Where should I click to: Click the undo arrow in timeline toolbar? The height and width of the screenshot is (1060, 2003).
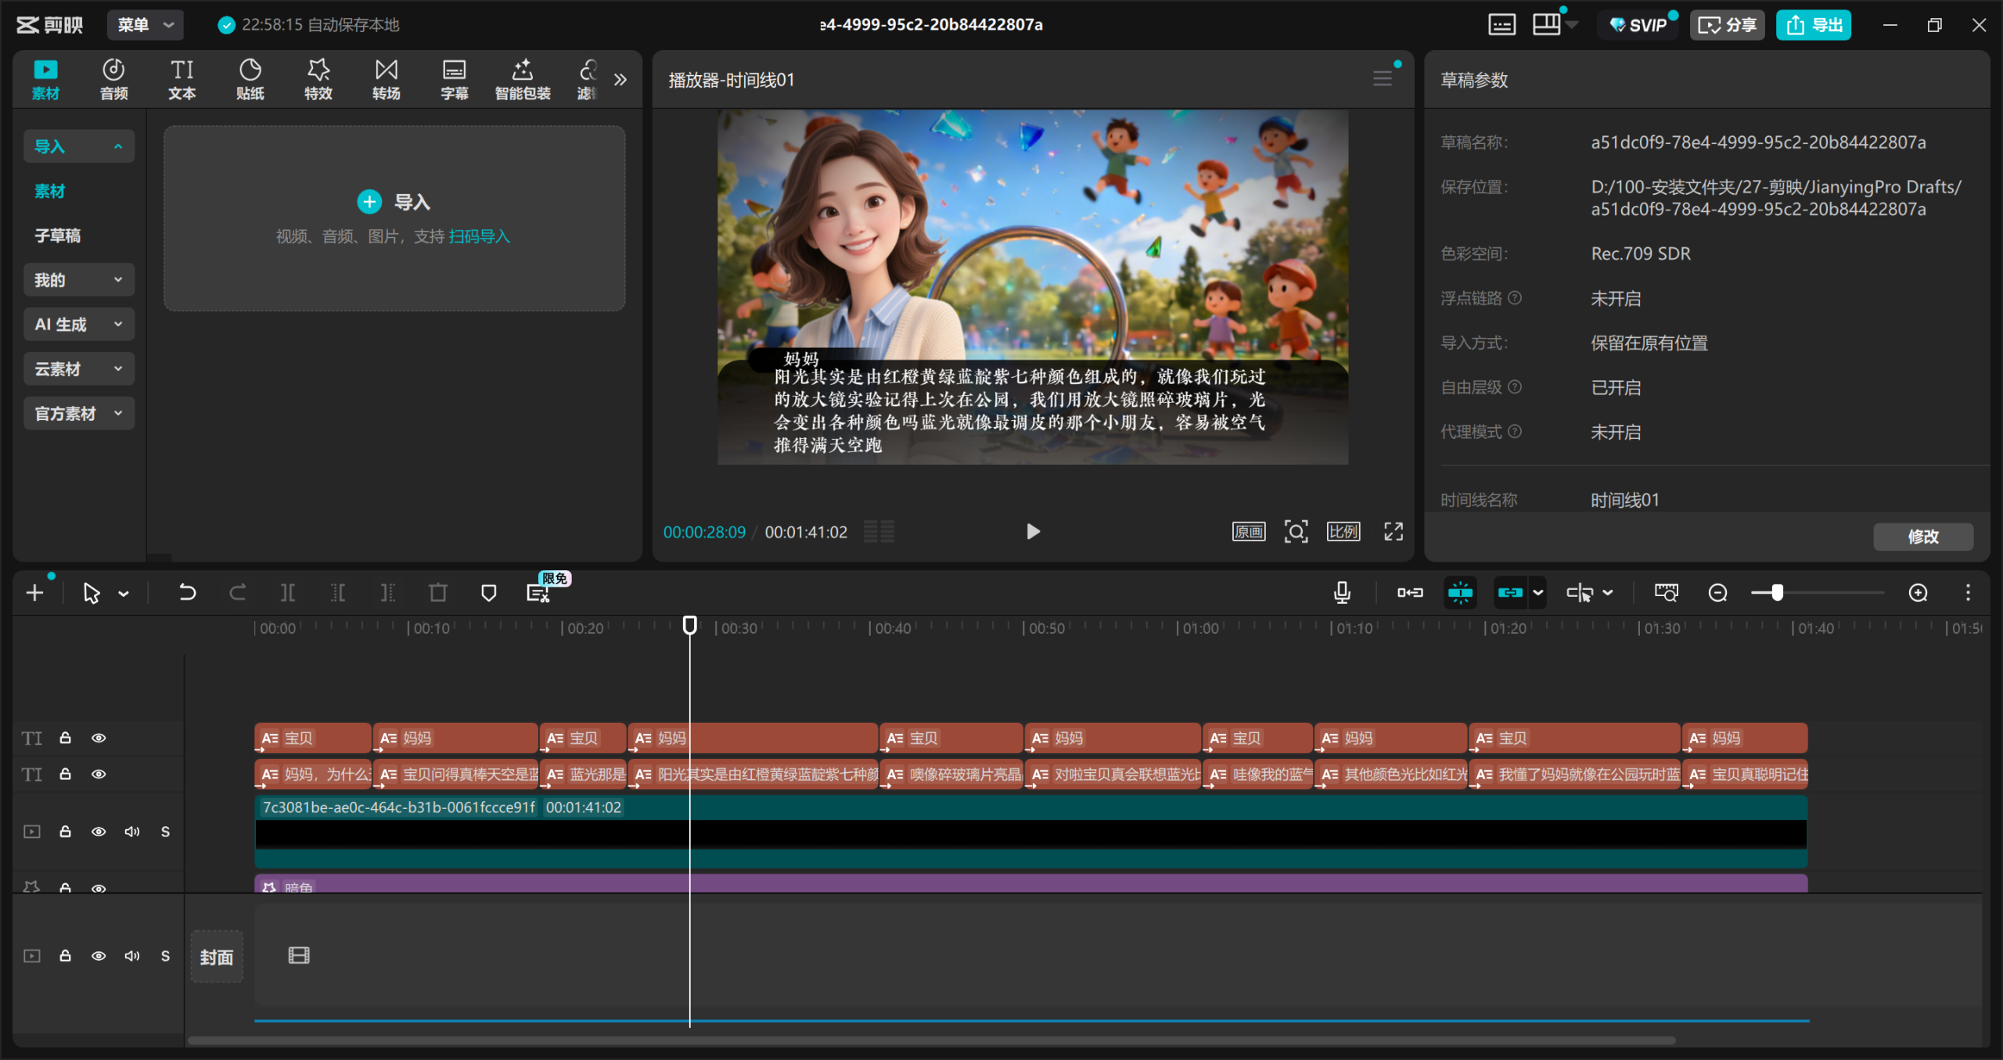(187, 592)
